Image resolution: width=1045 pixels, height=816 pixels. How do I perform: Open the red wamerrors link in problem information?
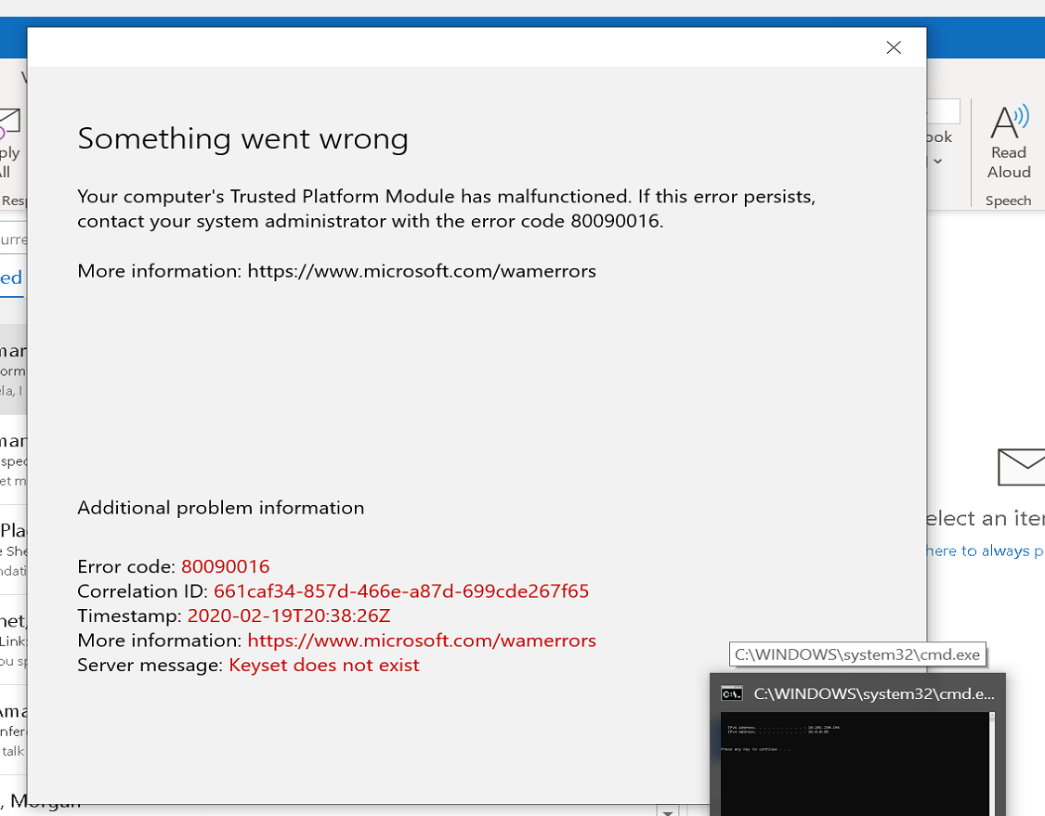click(421, 640)
